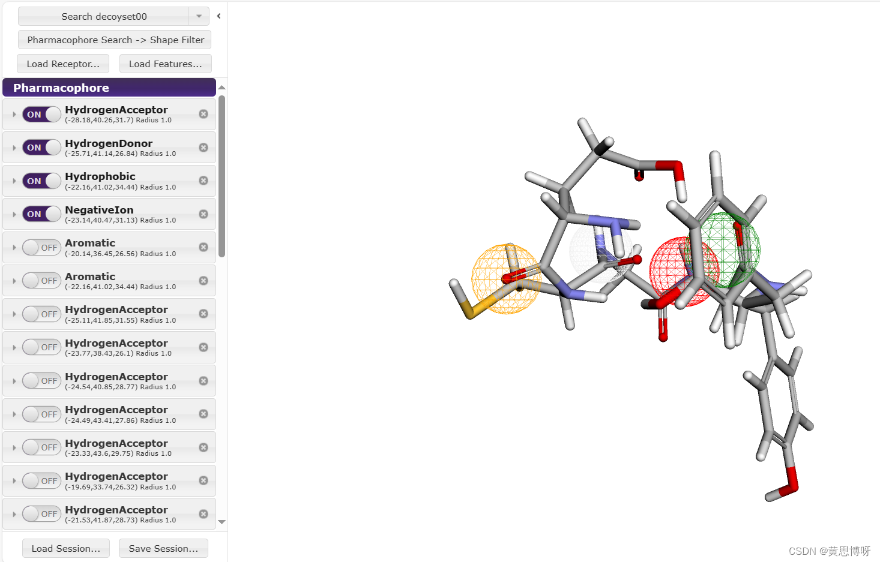Expand the Aromatic (-22.16,41.02,34.44) row

(14, 281)
